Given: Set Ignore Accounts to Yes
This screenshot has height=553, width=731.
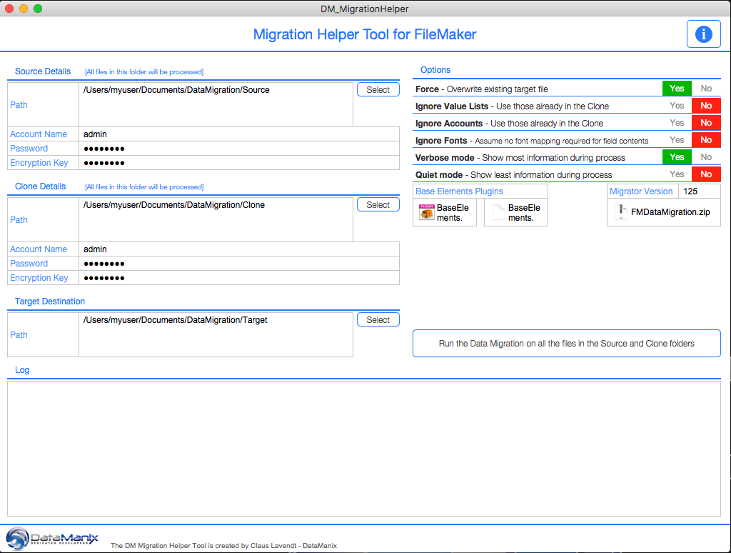Looking at the screenshot, I should [677, 123].
